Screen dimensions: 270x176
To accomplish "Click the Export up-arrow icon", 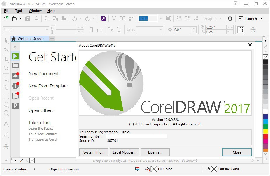I will click(x=122, y=19).
